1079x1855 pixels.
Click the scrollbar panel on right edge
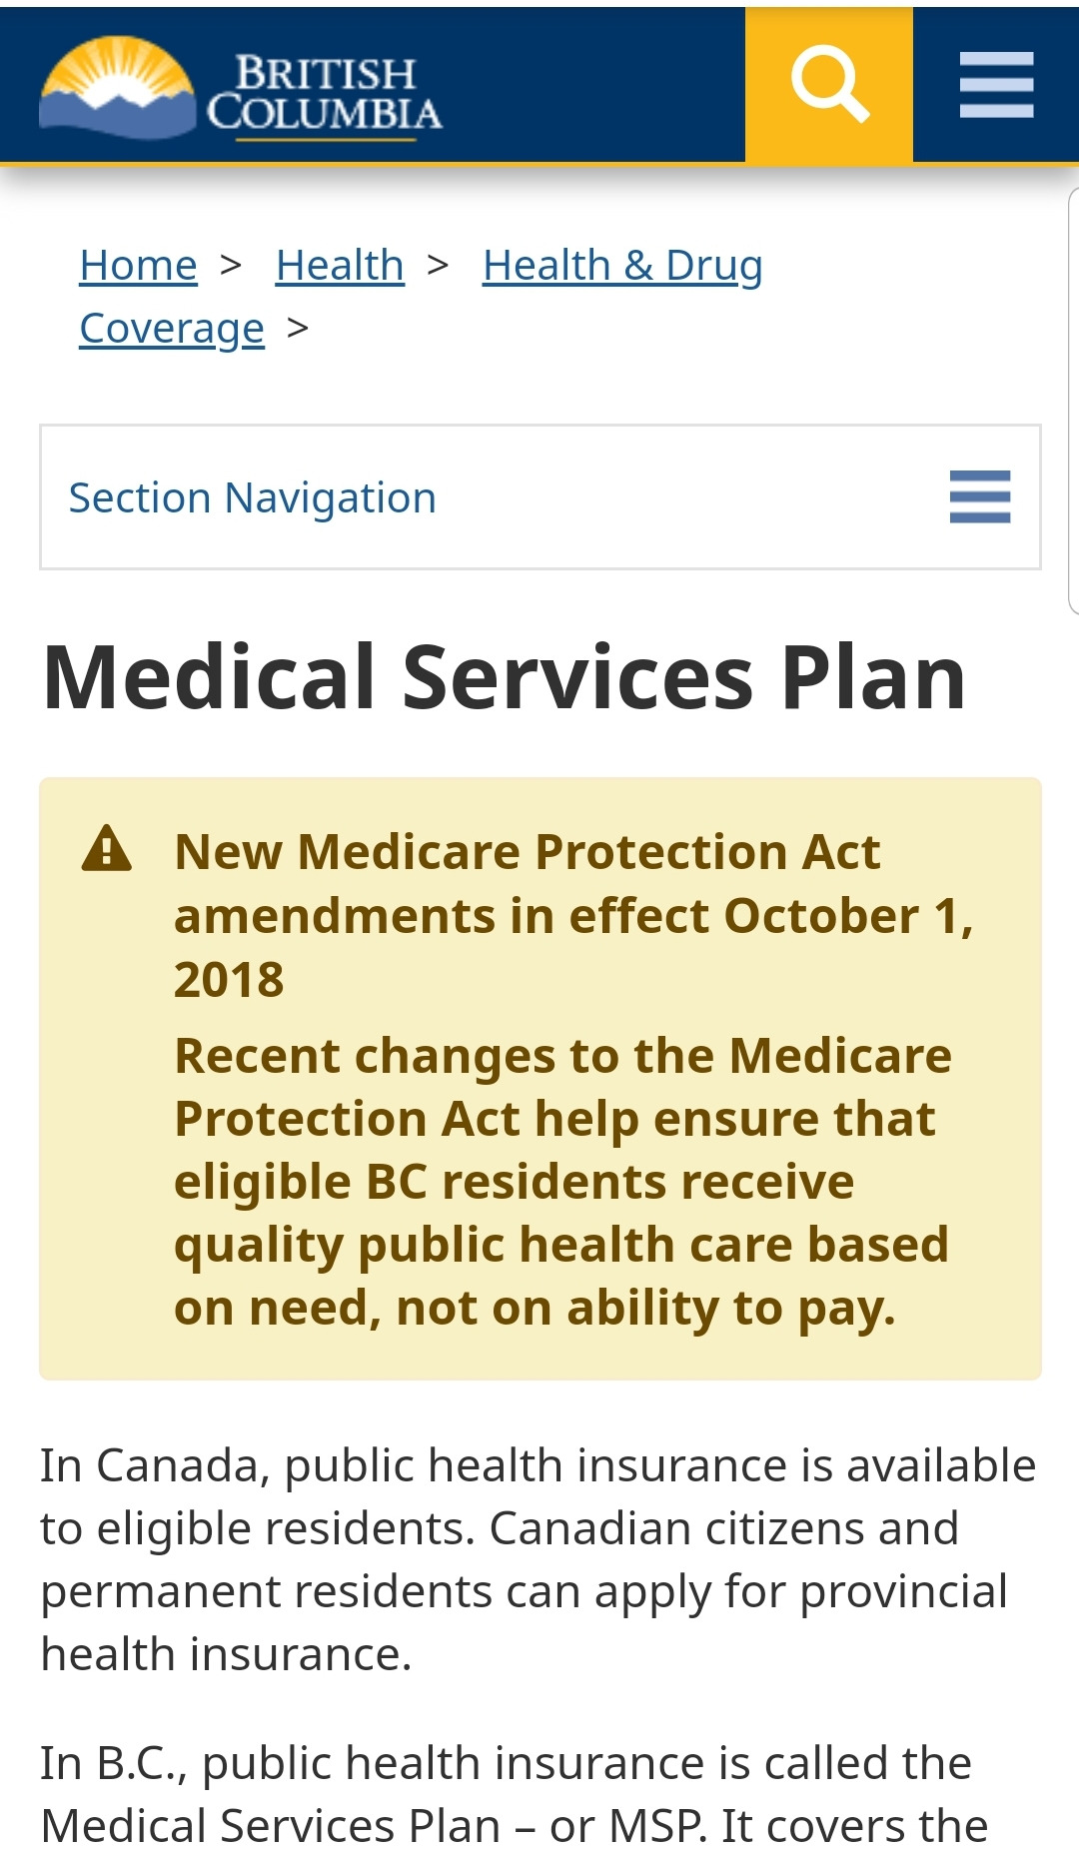(1073, 400)
